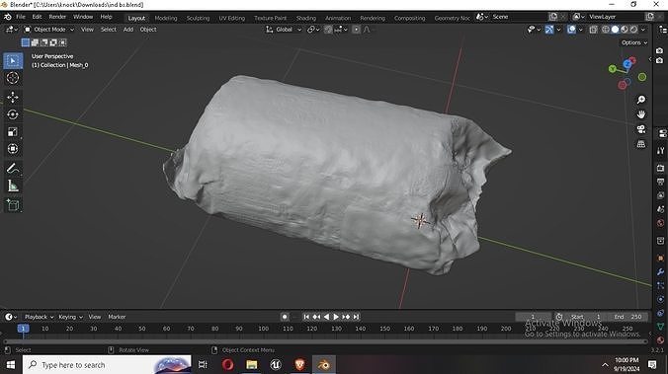Open the editor type dropdown in the viewport header
This screenshot has width=668, height=374.
coord(11,30)
